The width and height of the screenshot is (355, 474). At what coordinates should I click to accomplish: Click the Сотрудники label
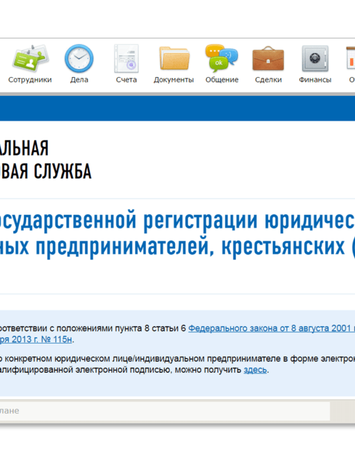click(30, 80)
